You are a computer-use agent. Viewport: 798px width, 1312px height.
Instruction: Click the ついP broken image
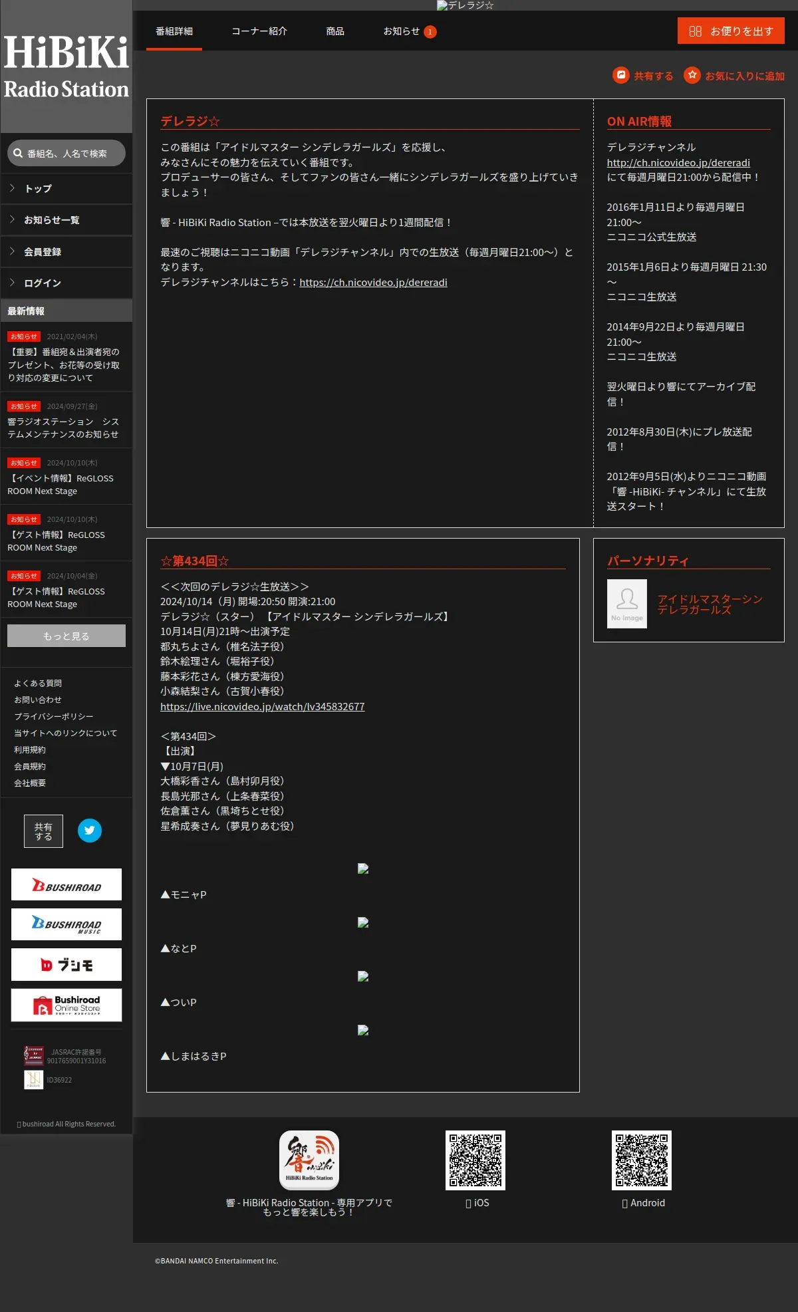[x=363, y=976]
